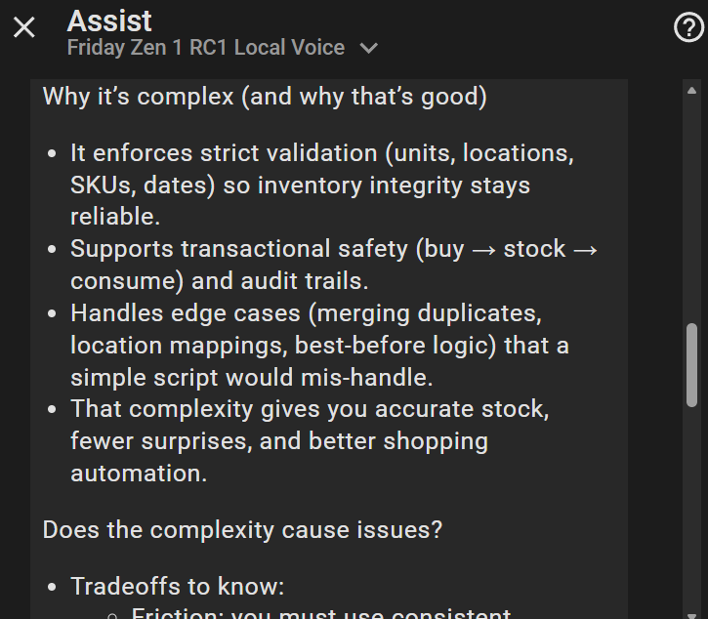Close the Assist dialog
Image resolution: width=708 pixels, height=619 pixels.
tap(24, 27)
